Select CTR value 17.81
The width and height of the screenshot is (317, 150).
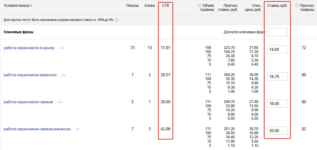point(165,48)
